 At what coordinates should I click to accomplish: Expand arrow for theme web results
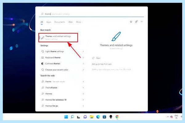click(83, 81)
